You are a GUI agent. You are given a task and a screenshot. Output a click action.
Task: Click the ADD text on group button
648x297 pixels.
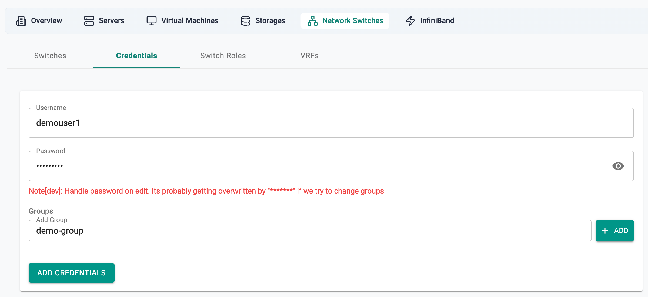(621, 231)
